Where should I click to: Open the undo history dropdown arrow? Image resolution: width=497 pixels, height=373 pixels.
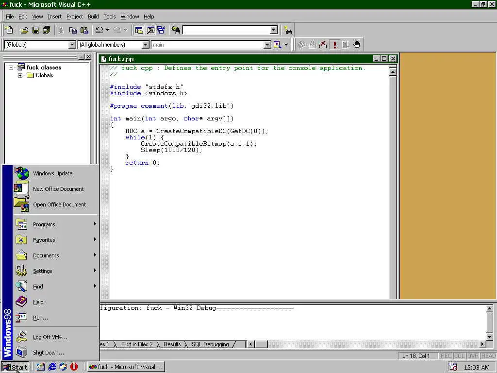(107, 30)
